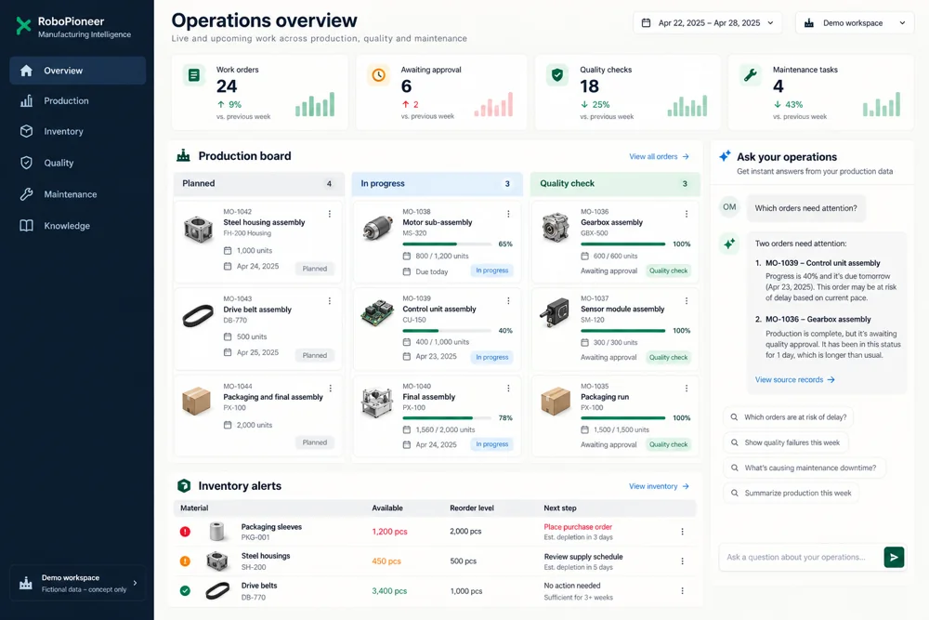Open options menu for Motor sub-assembly

point(508,214)
